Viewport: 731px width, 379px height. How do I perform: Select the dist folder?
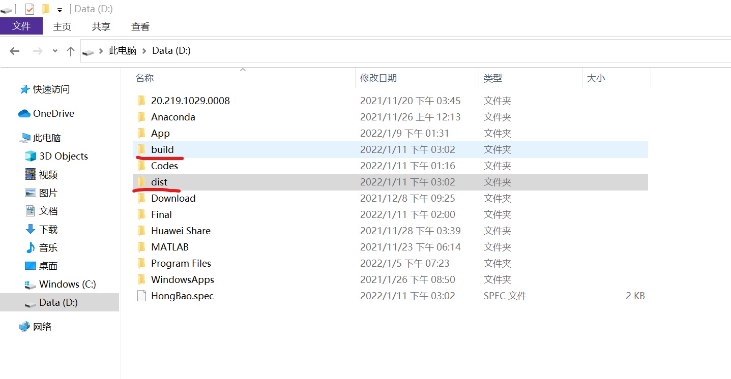point(159,182)
